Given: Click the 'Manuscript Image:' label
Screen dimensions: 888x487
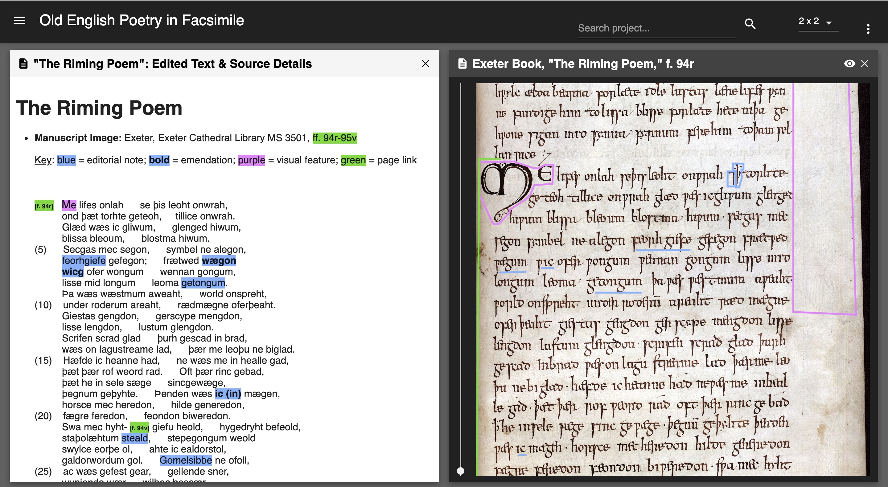Looking at the screenshot, I should click(x=78, y=138).
